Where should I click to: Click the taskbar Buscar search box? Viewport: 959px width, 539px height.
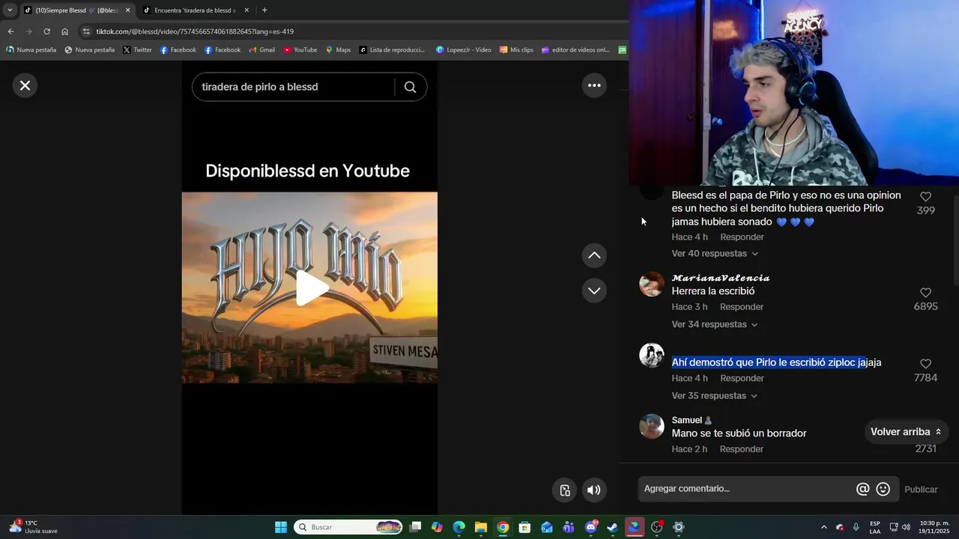pyautogui.click(x=349, y=527)
